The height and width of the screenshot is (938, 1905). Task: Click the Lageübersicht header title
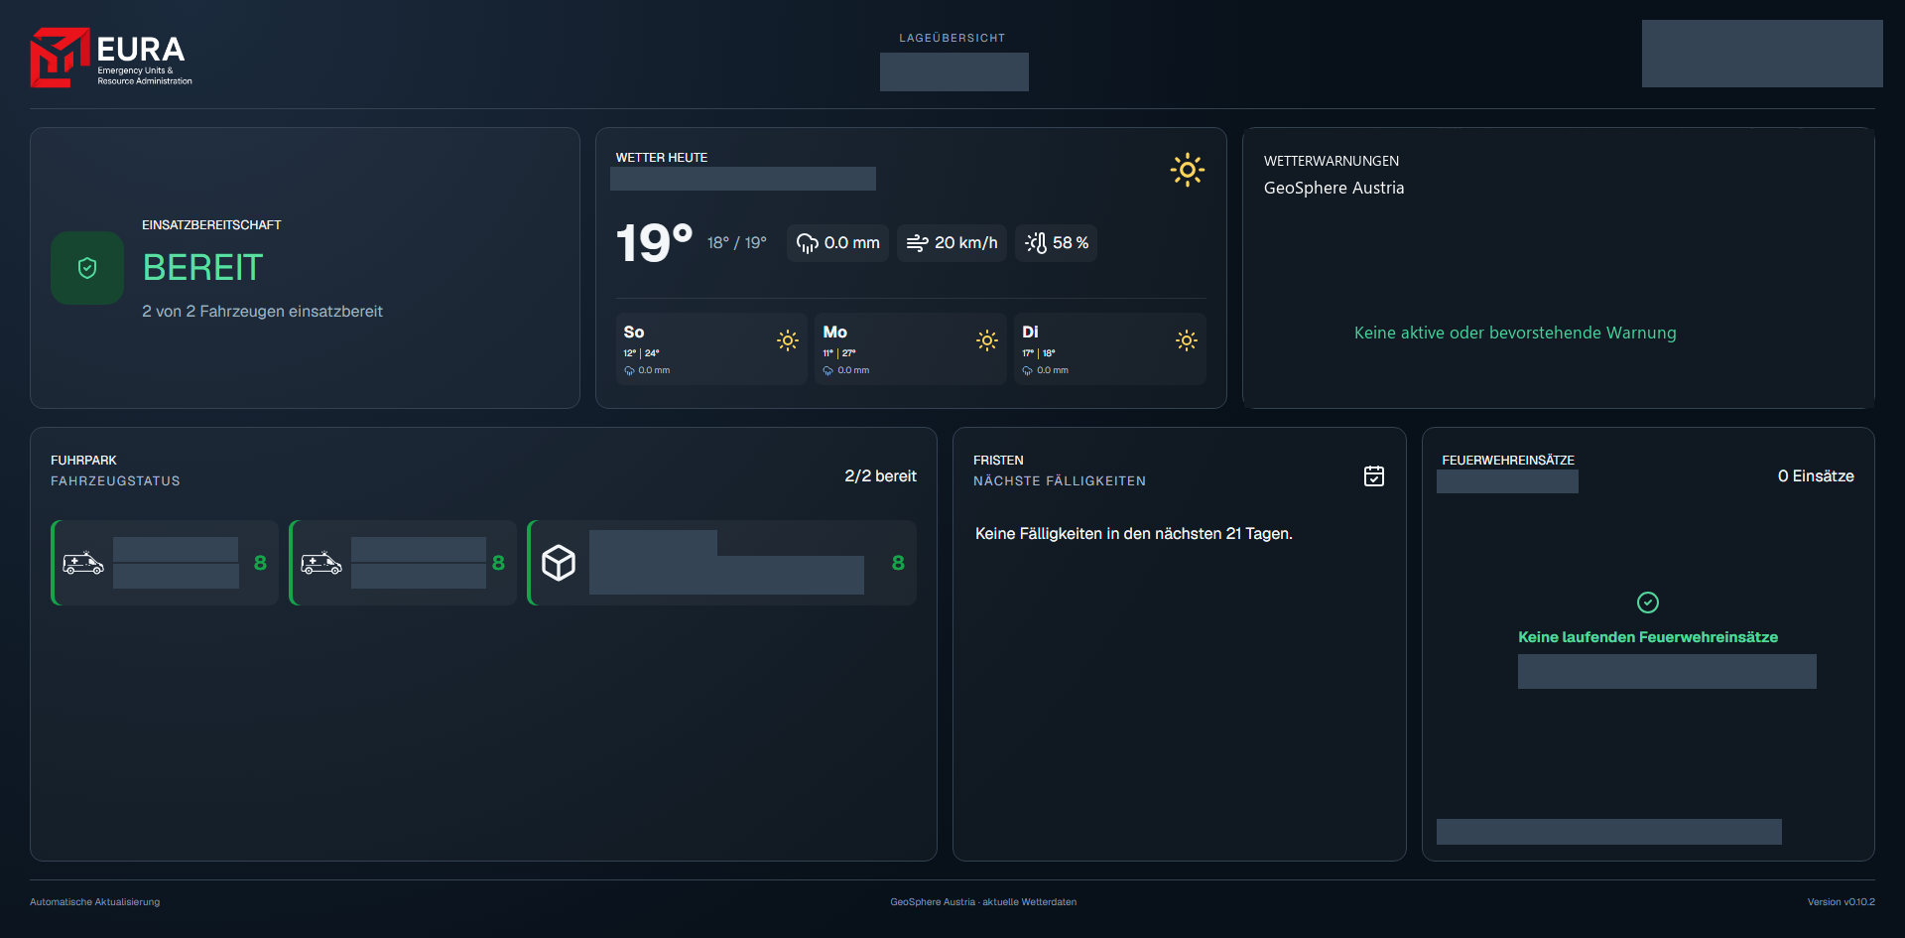coord(952,38)
